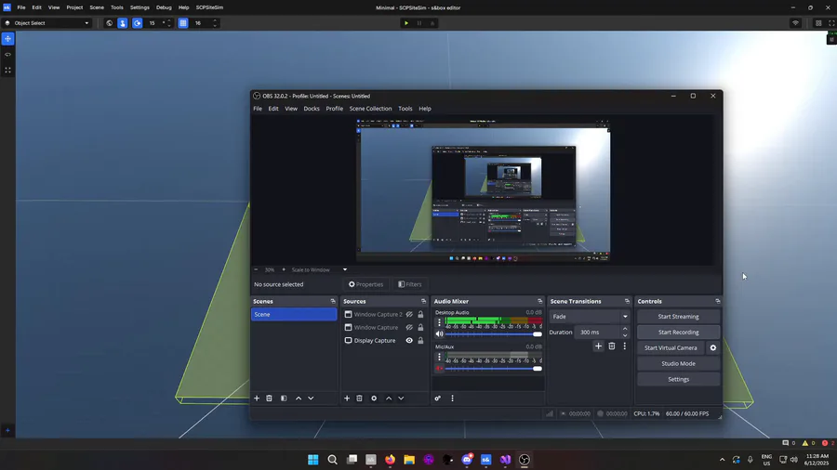Open Studio Mode
The width and height of the screenshot is (837, 470).
coord(678,364)
